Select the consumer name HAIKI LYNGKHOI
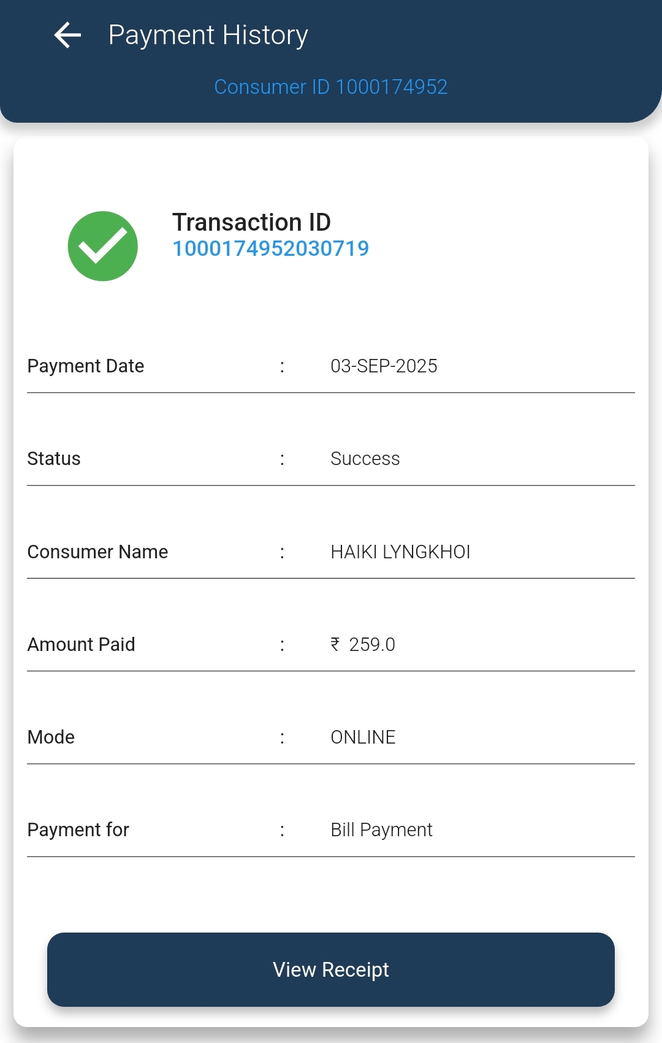This screenshot has height=1043, width=662. (x=400, y=552)
